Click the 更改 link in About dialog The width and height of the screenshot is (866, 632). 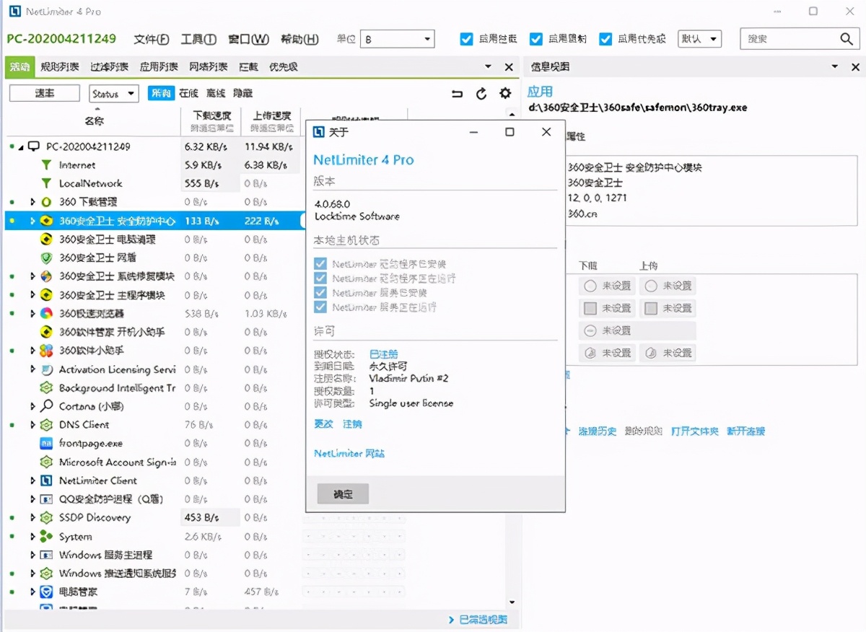[323, 424]
